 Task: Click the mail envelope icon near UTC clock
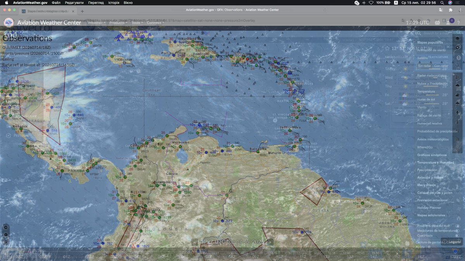(437, 22)
